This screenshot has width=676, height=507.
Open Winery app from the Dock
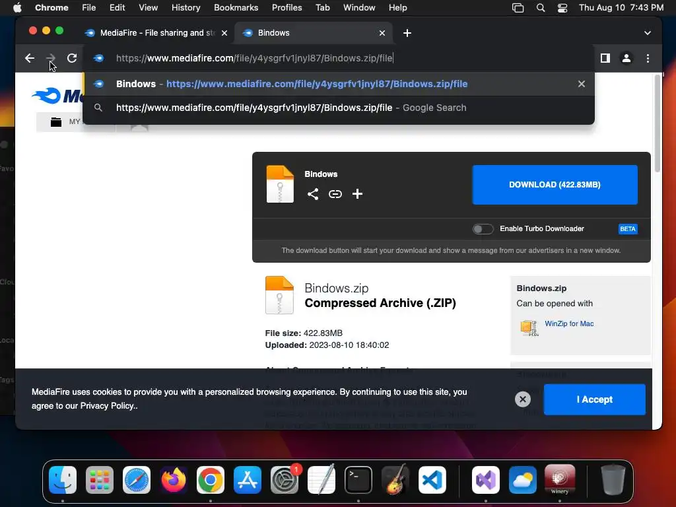point(560,480)
